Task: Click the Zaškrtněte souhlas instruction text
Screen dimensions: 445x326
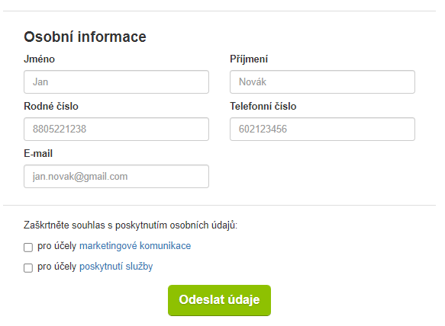Action: tap(131, 225)
